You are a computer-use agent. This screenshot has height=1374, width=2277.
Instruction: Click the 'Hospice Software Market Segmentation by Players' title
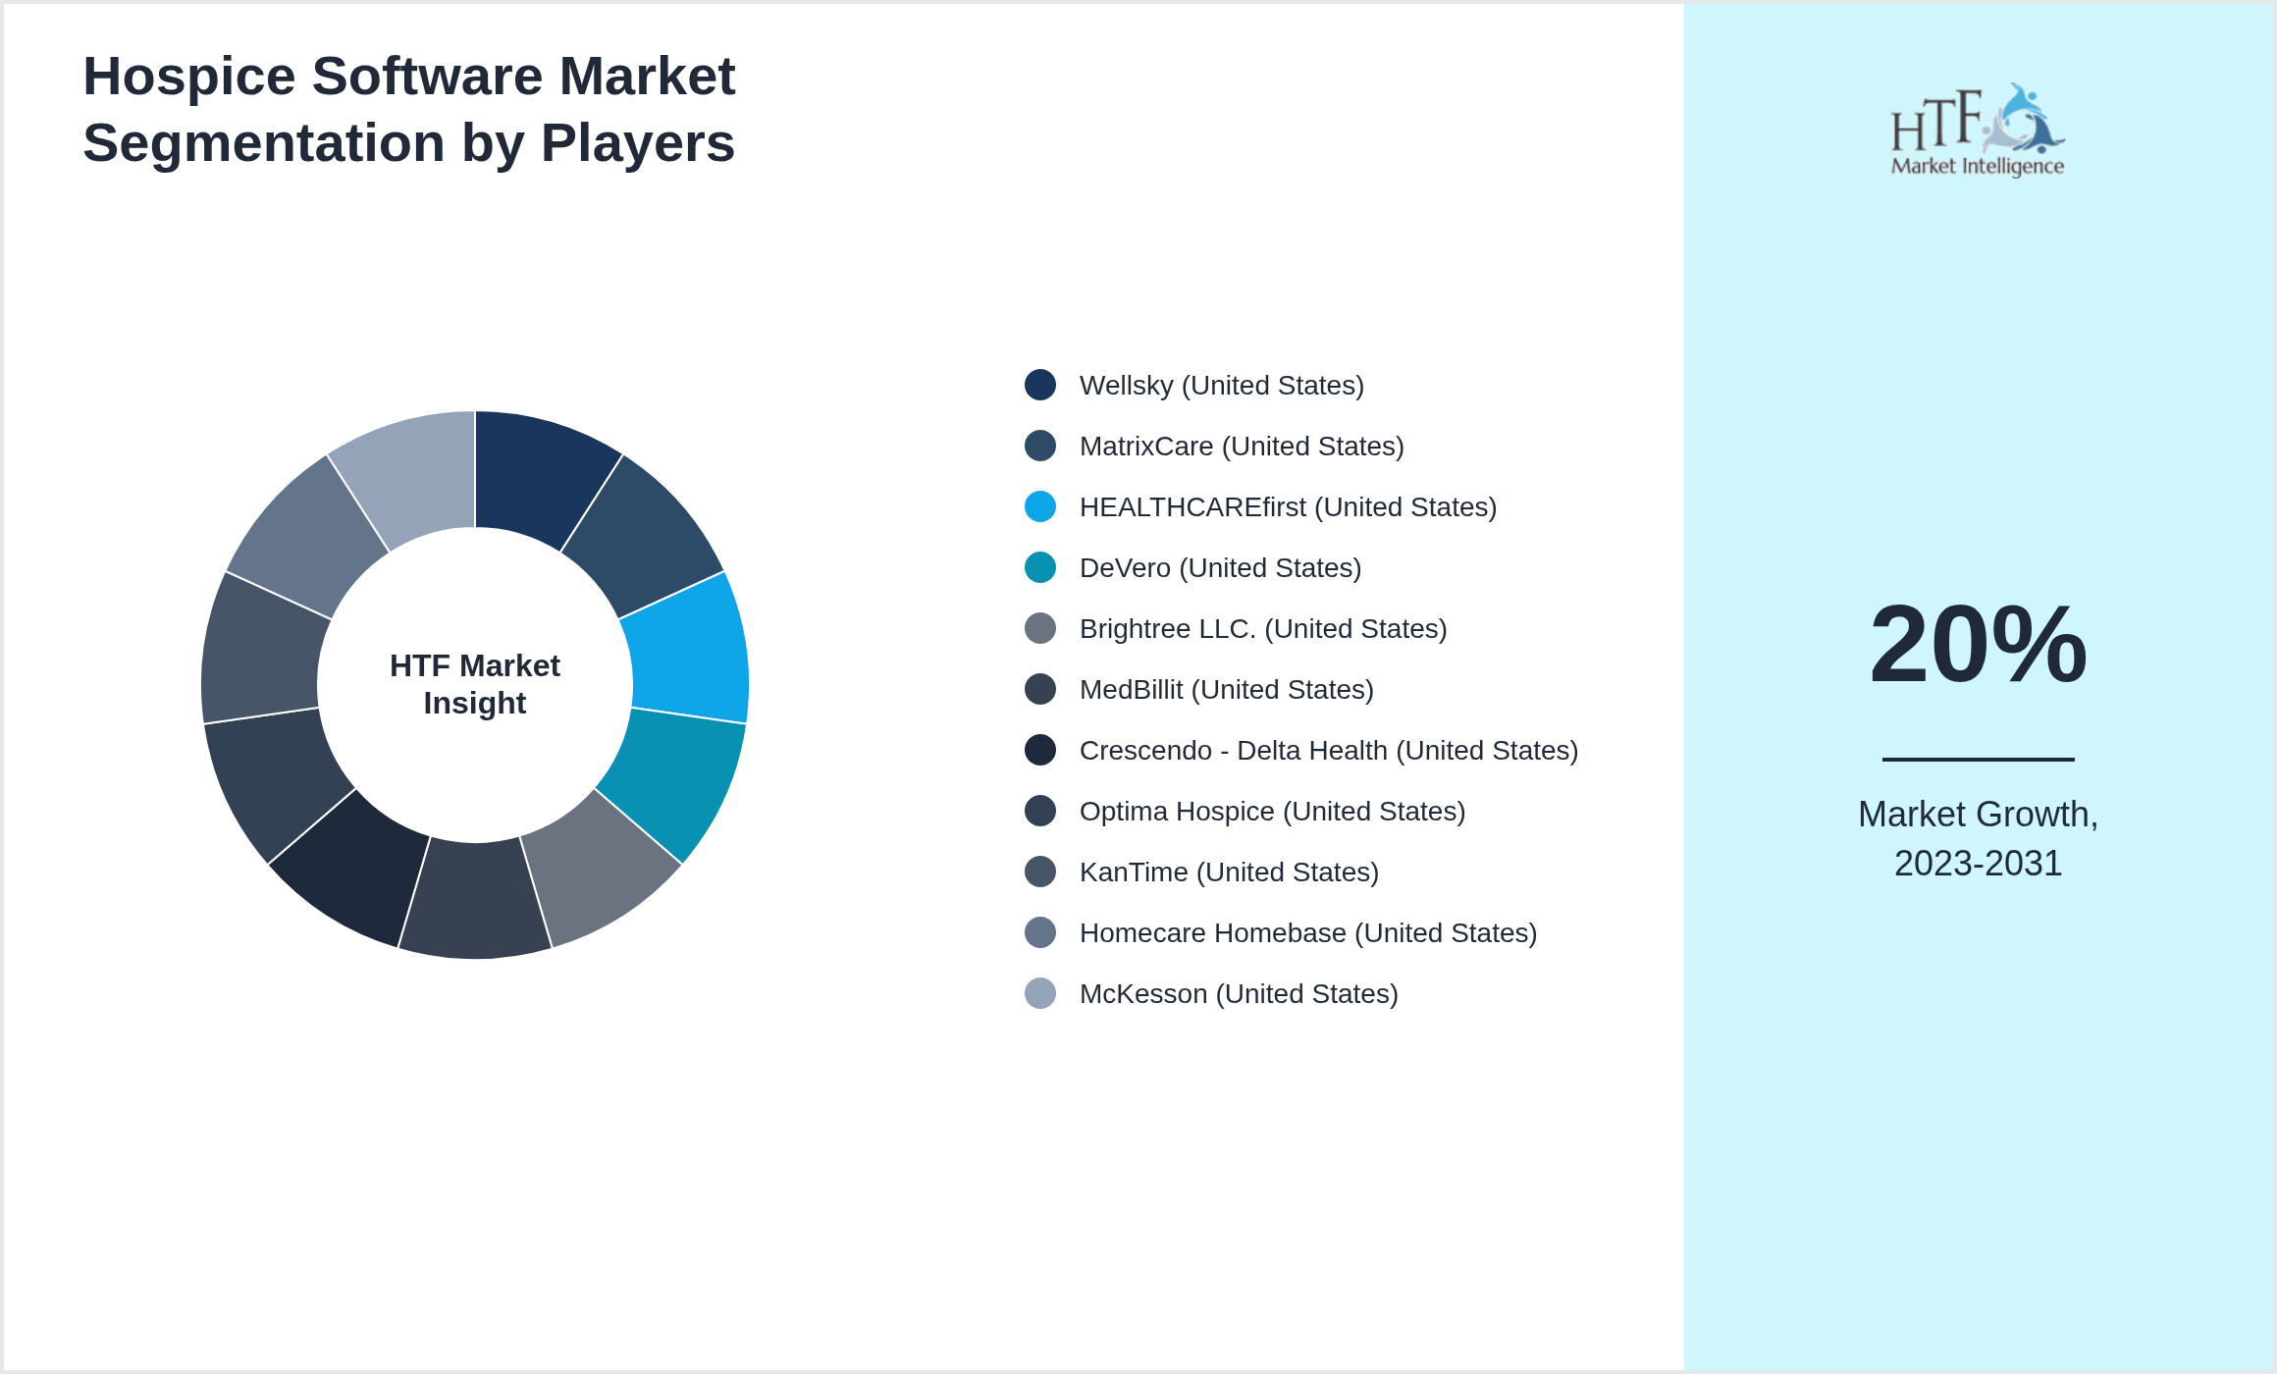(409, 109)
